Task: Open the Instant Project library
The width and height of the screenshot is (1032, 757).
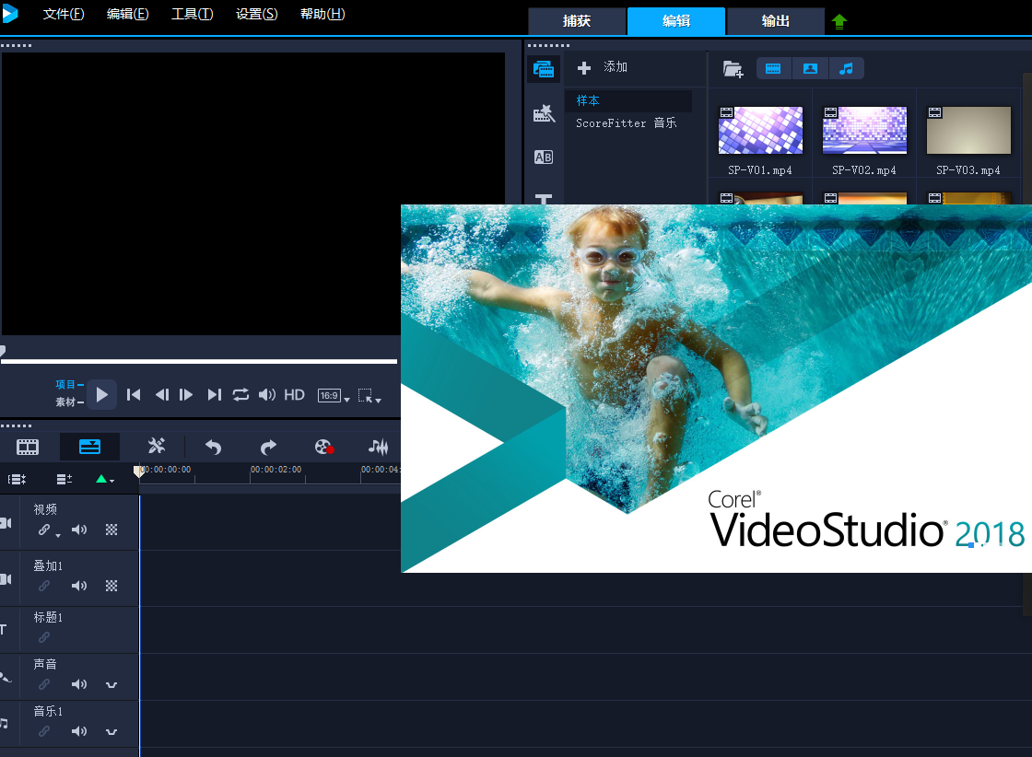Action: pos(544,114)
